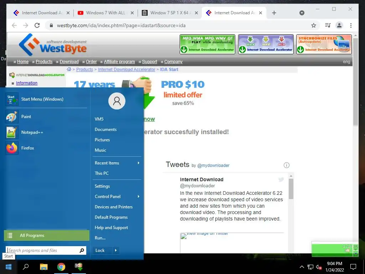Click the search magnifier in start menu
This screenshot has width=365, height=274.
coord(82,250)
